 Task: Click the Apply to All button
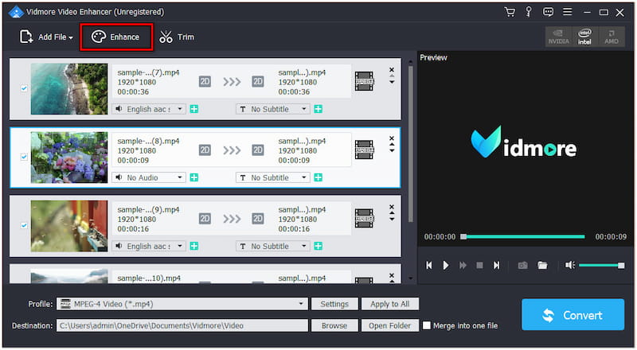click(x=389, y=304)
